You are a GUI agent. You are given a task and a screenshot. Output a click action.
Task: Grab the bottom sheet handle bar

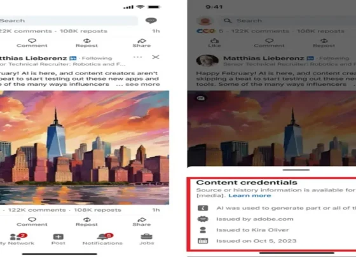(x=296, y=170)
